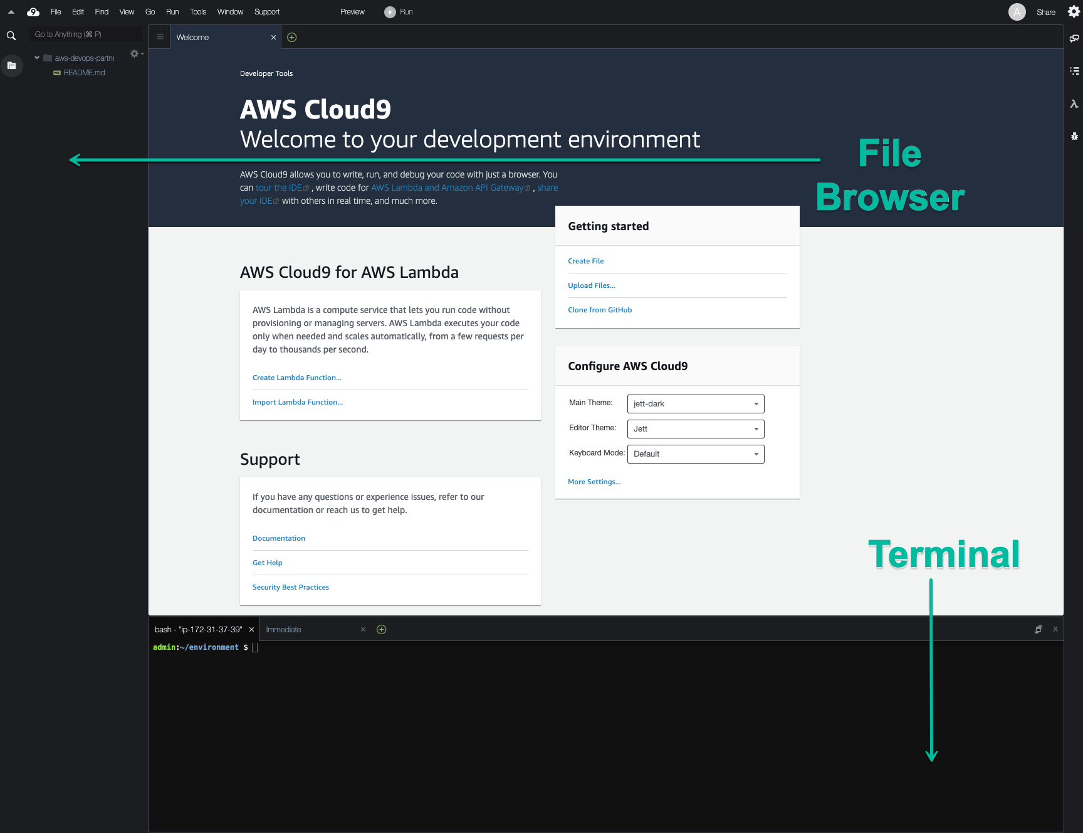Click the green Run play icon
The height and width of the screenshot is (833, 1083).
coord(390,12)
